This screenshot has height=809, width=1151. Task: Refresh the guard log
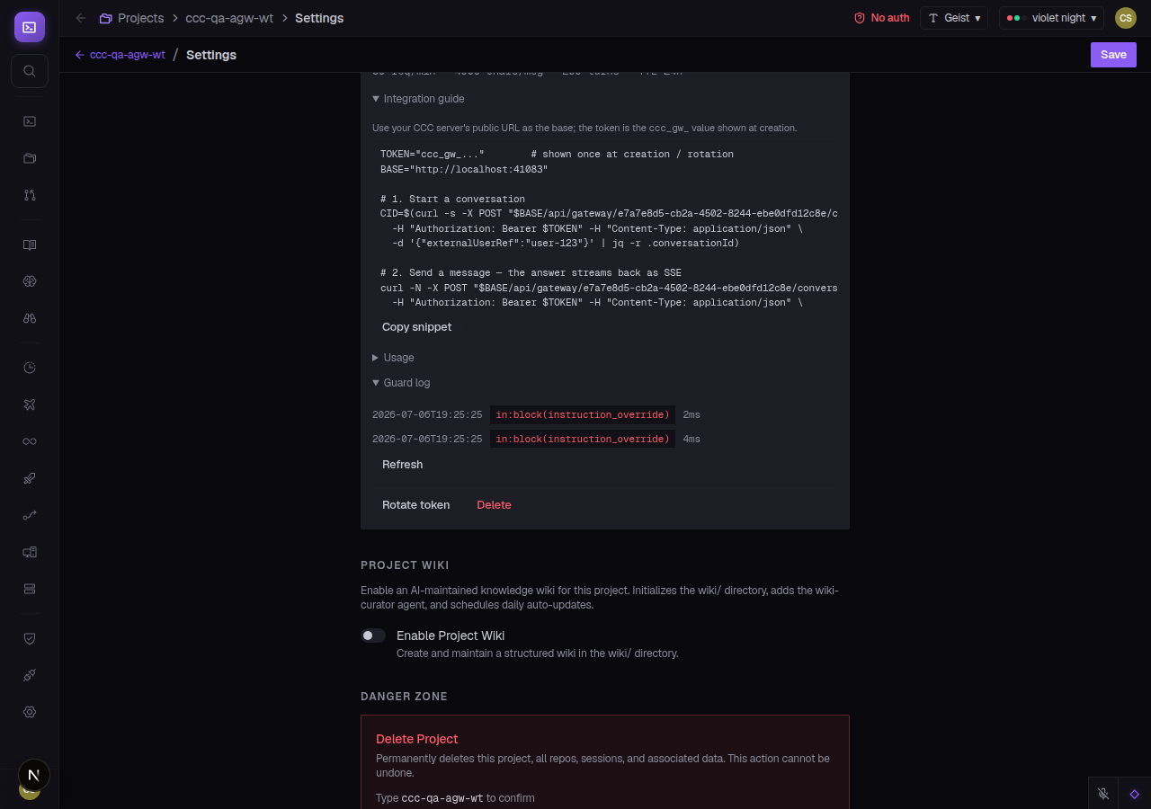pos(402,465)
